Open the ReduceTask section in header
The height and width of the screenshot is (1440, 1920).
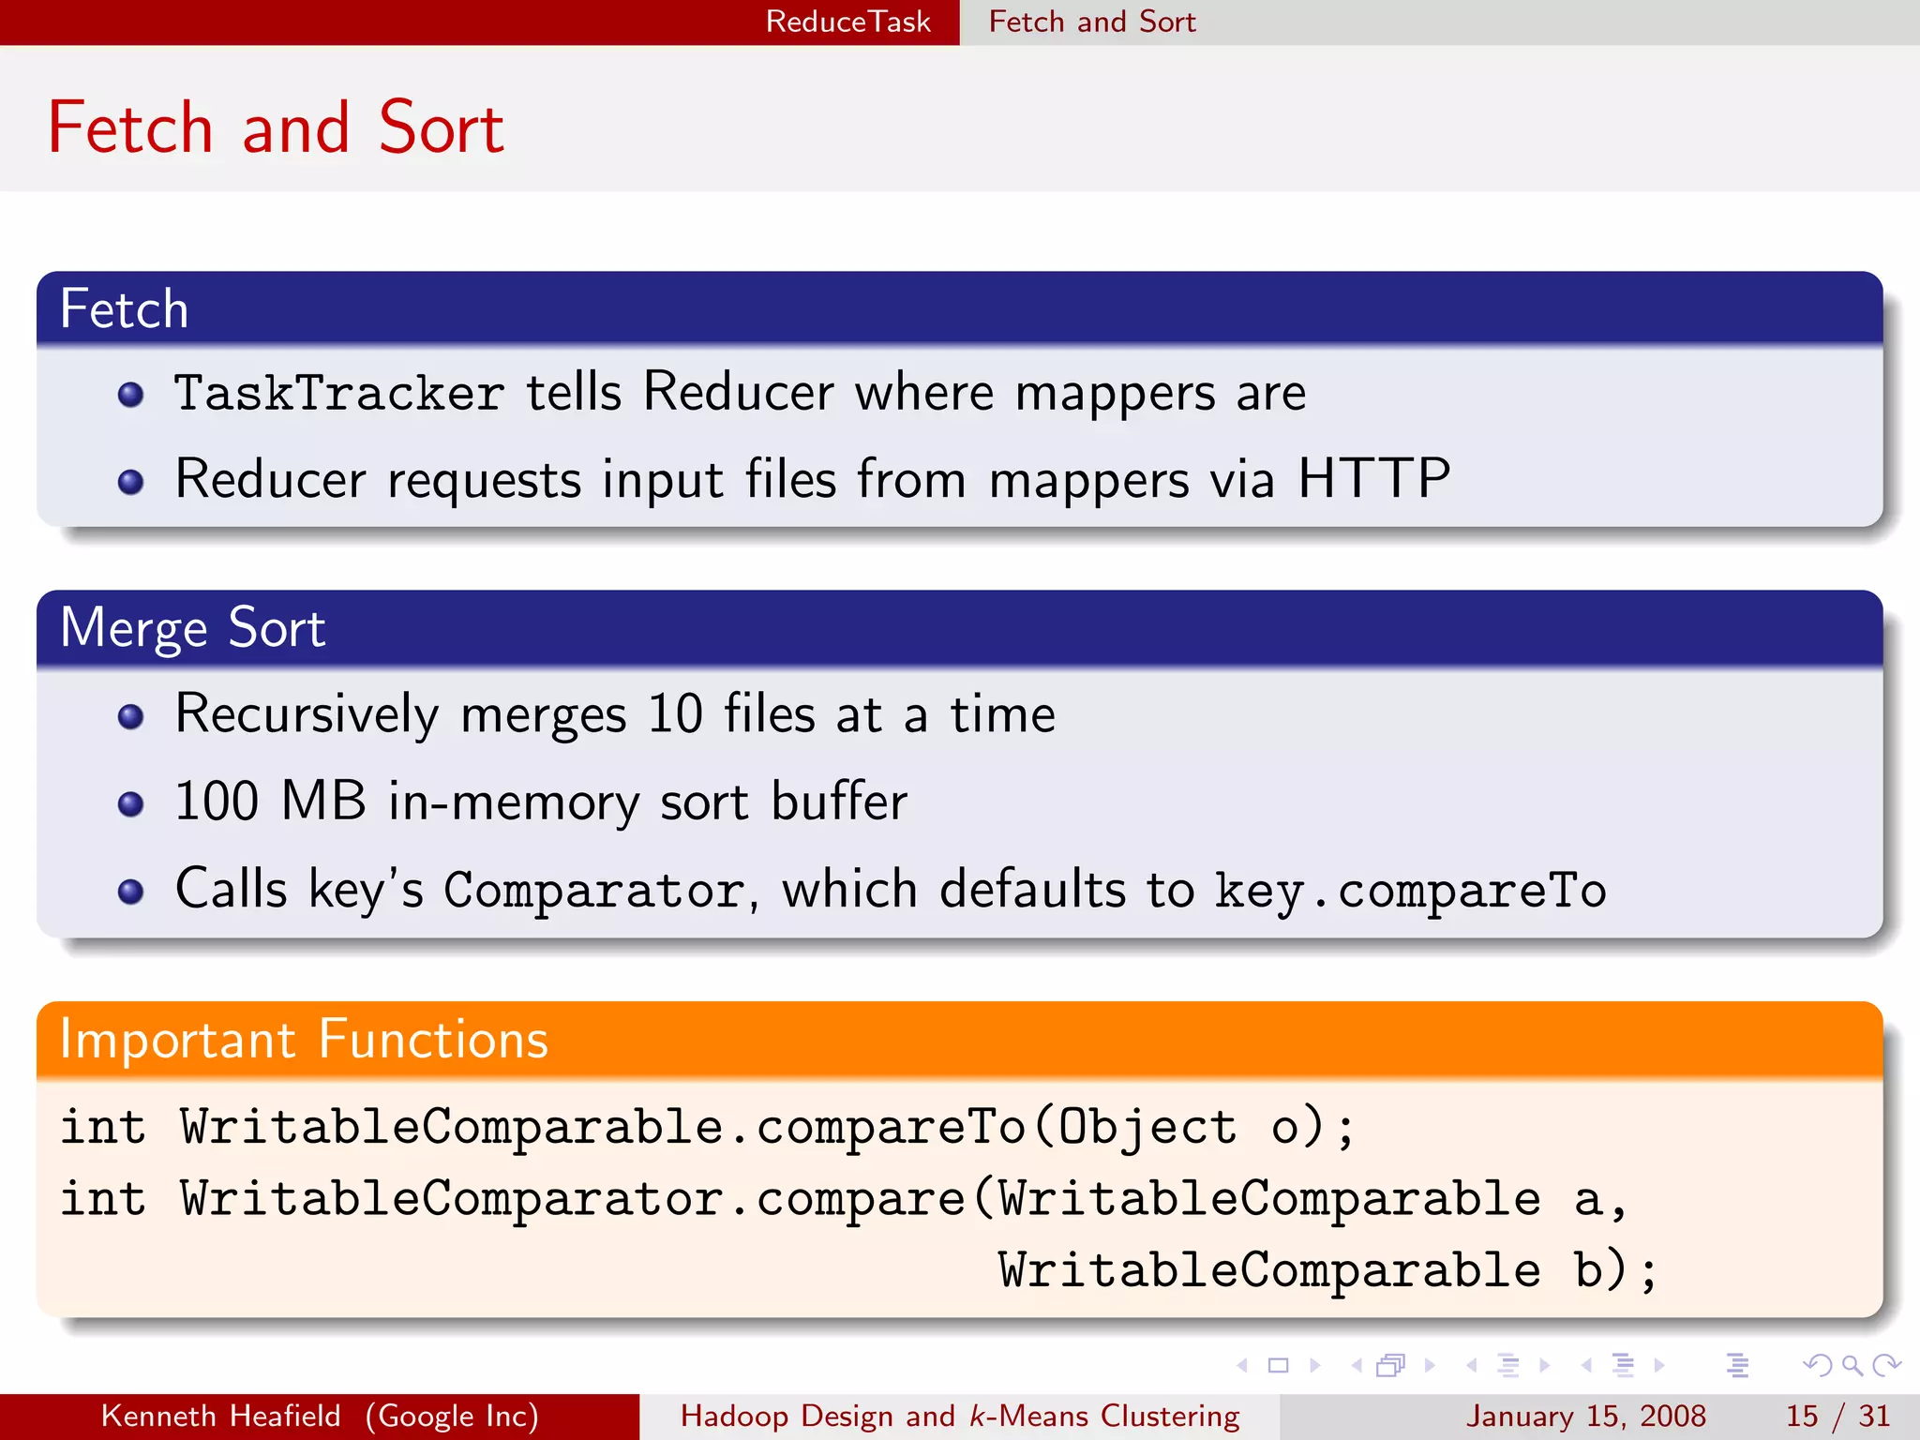[x=847, y=22]
